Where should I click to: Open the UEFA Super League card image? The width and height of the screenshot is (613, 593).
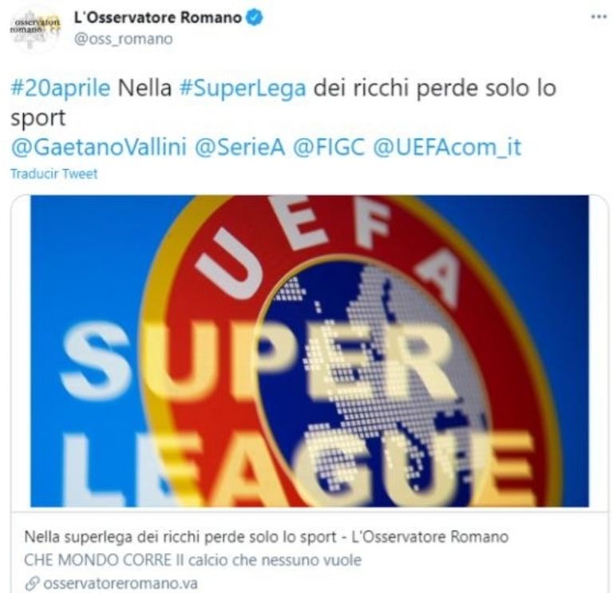[309, 350]
